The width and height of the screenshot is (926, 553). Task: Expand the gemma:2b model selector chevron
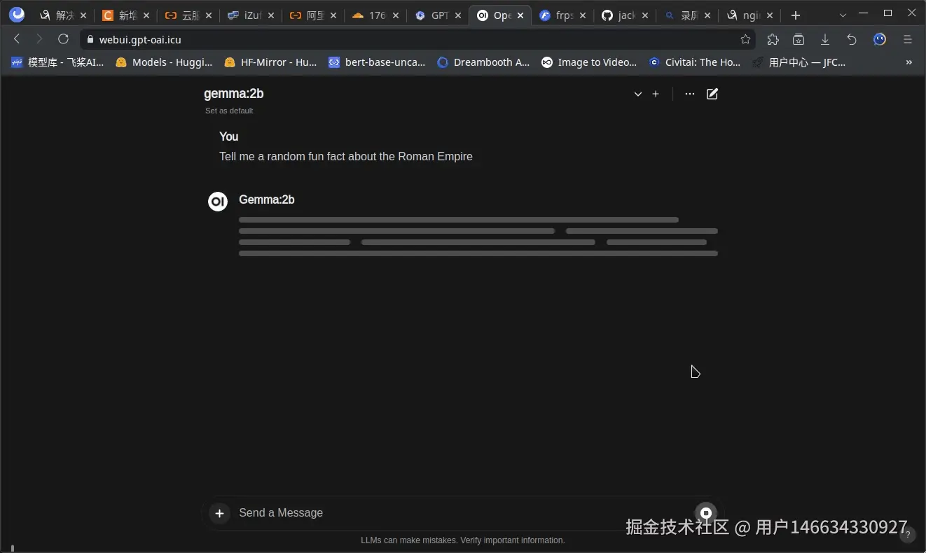tap(638, 94)
